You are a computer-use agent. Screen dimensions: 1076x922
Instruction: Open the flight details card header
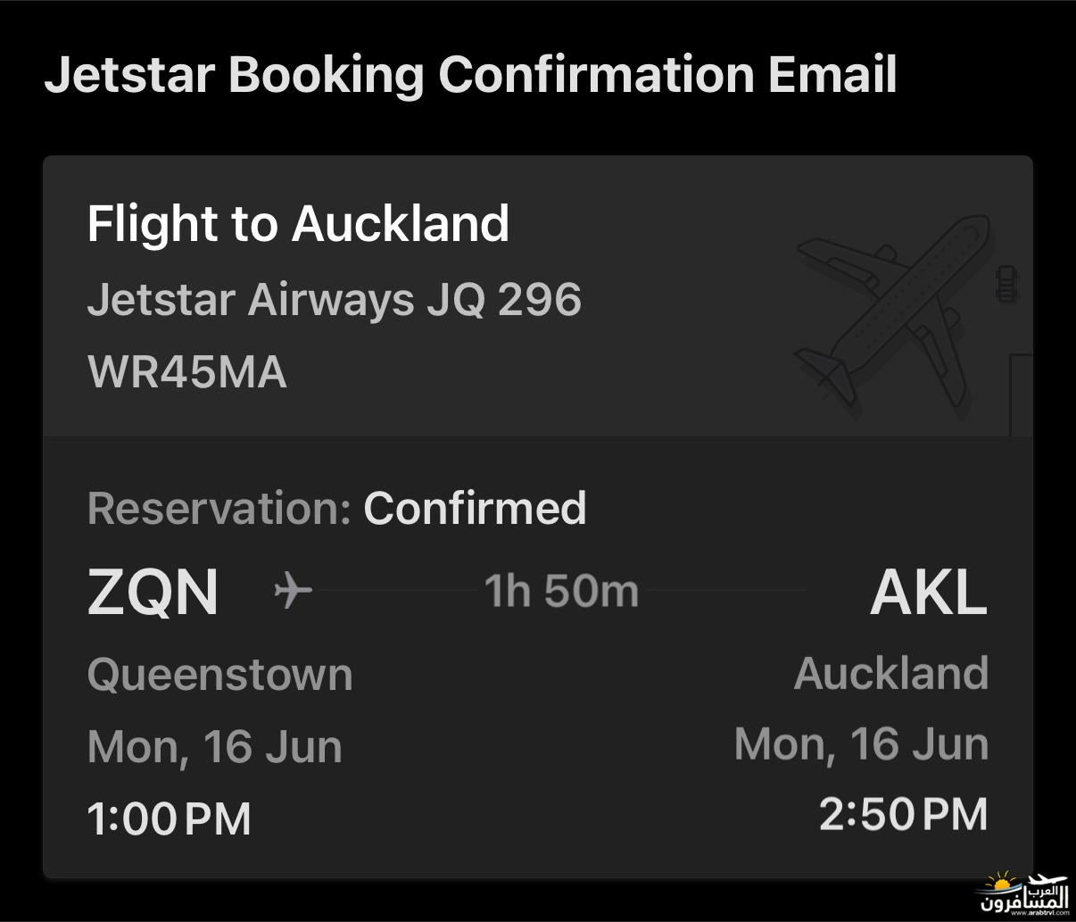[538, 296]
